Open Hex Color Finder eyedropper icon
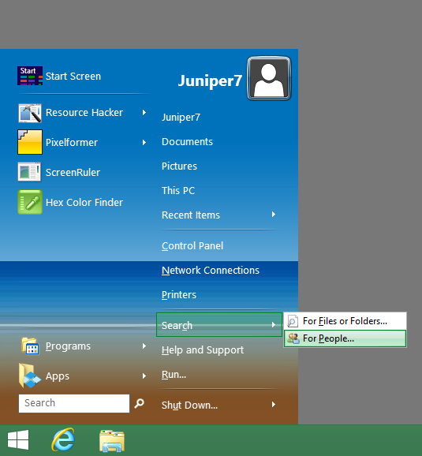Screen dimensions: 422x456 (30, 202)
